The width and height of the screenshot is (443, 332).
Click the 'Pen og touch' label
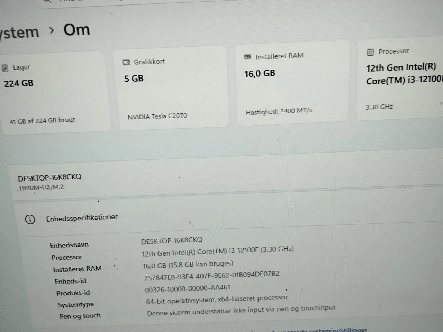(80, 316)
